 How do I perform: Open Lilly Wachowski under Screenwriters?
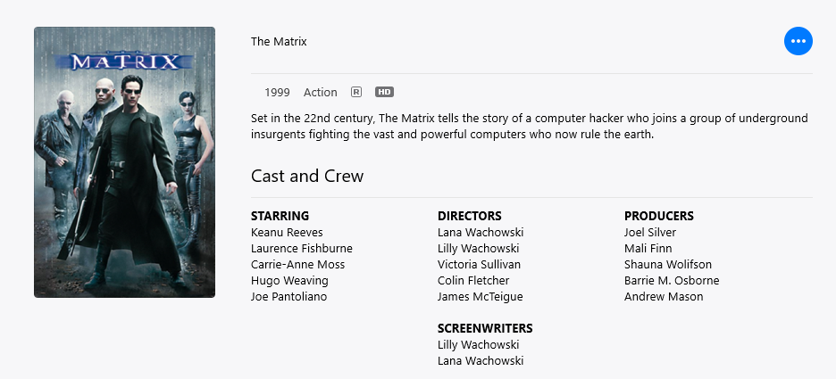[478, 344]
